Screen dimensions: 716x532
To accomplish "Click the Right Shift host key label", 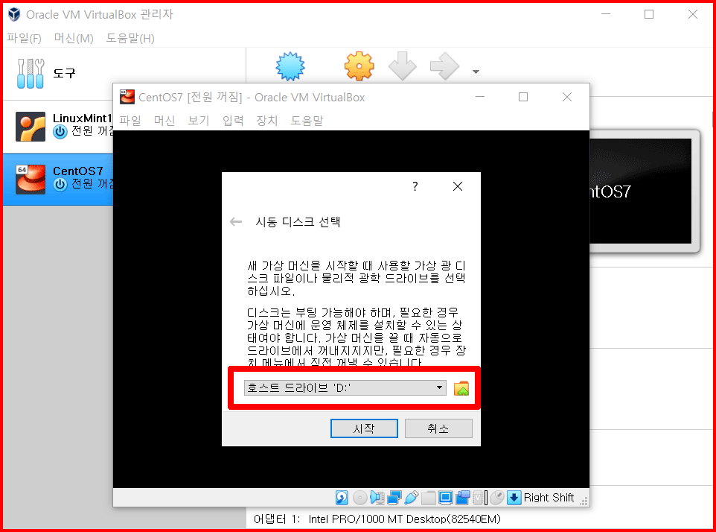I will (549, 498).
